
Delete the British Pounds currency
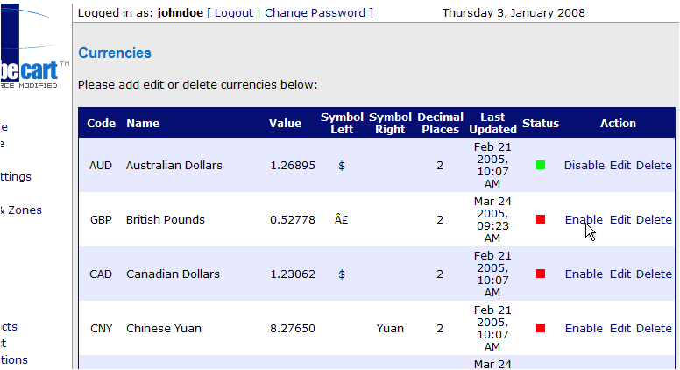[654, 219]
